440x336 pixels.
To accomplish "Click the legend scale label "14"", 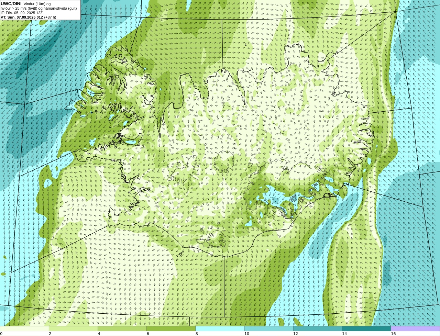I will click(x=344, y=334).
